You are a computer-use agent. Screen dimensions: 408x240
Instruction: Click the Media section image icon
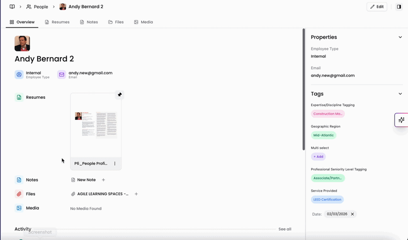click(x=19, y=208)
